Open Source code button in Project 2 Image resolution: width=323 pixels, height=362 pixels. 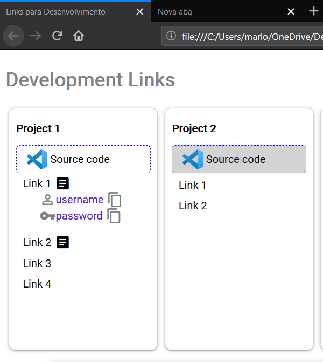pyautogui.click(x=239, y=159)
